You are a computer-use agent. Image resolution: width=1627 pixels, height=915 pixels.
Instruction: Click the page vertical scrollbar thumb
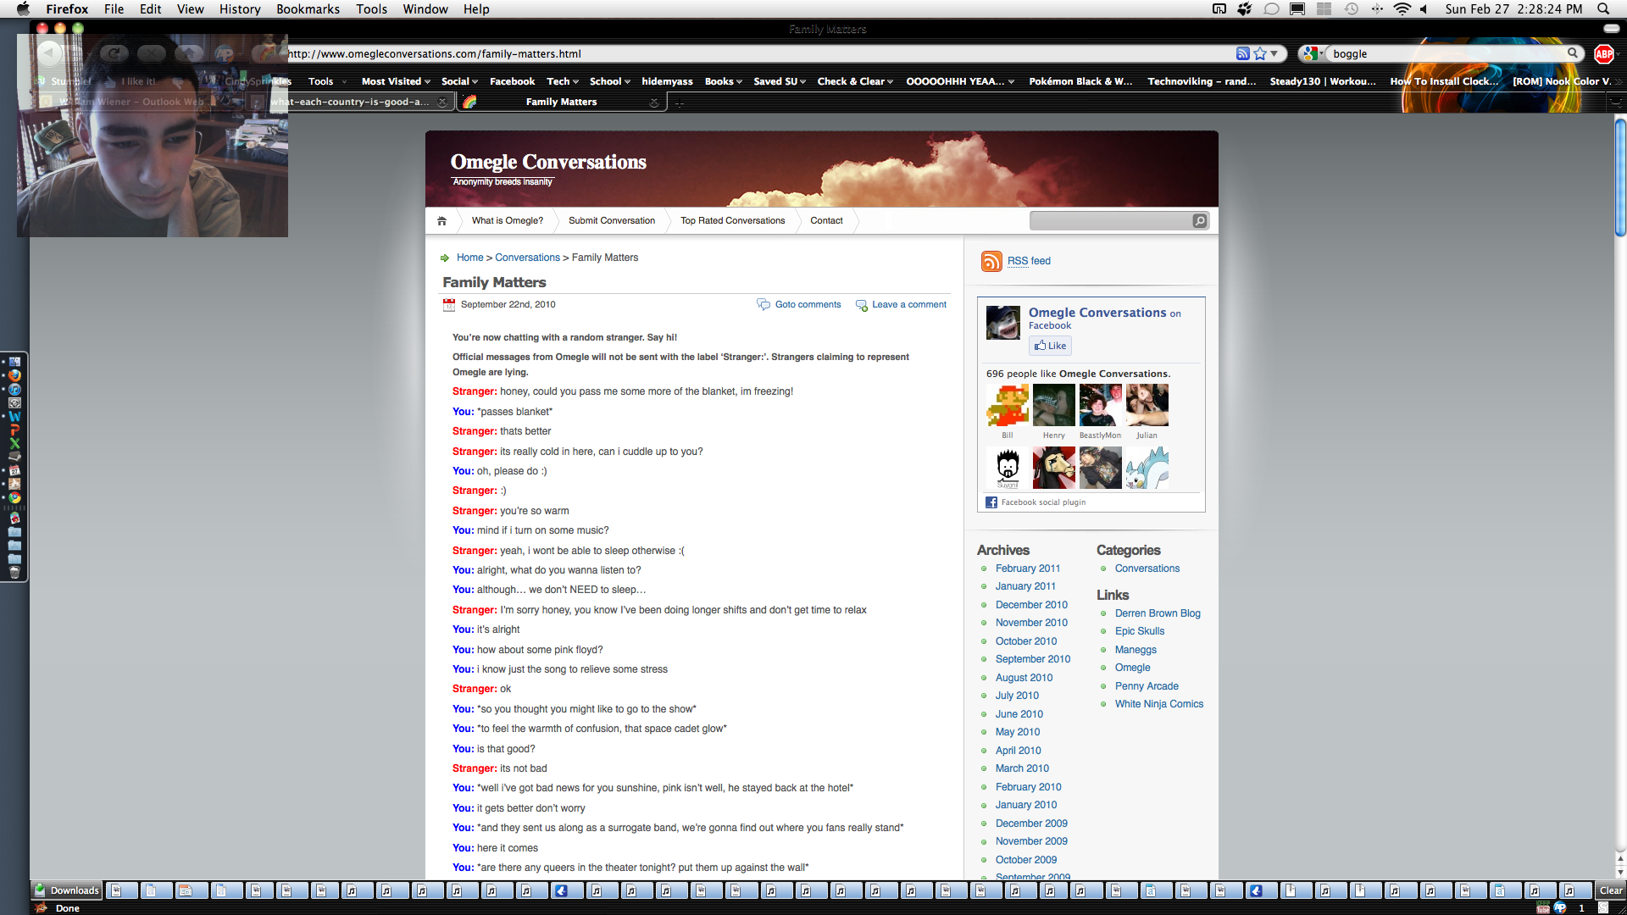tap(1619, 178)
